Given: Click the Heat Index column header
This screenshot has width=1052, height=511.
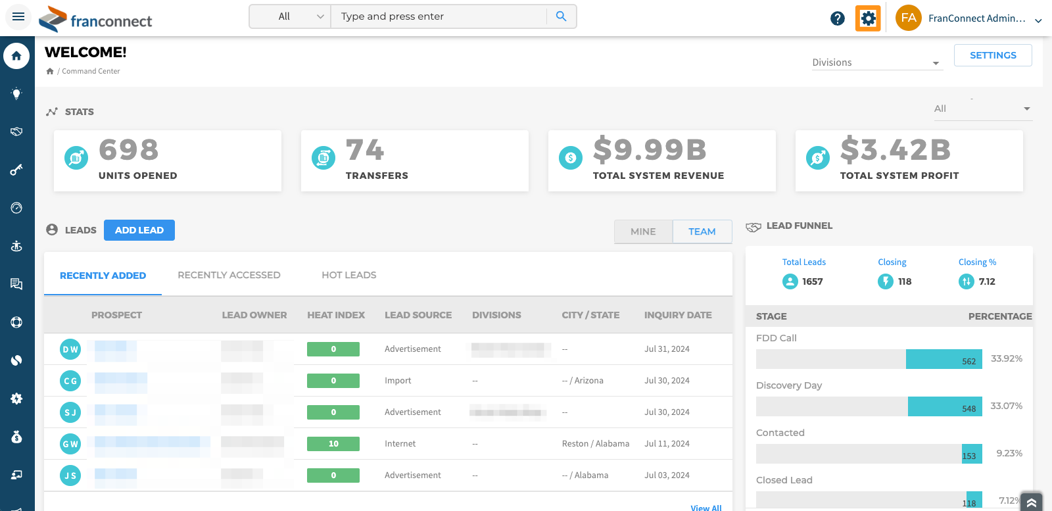Looking at the screenshot, I should click(x=336, y=315).
